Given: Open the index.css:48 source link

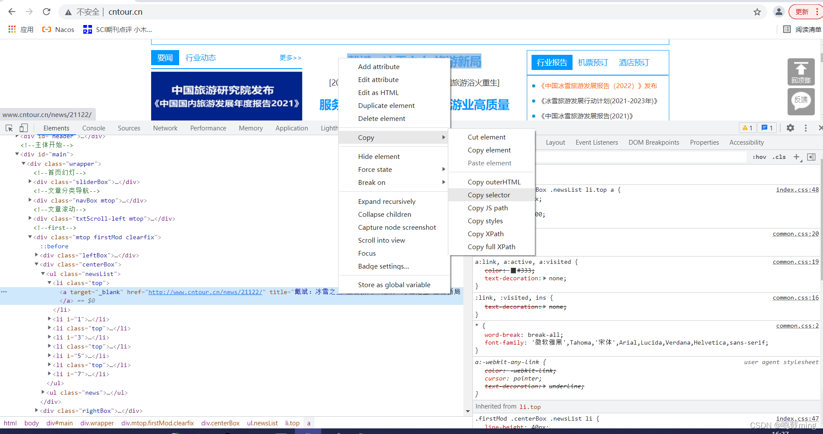Looking at the screenshot, I should [x=797, y=190].
